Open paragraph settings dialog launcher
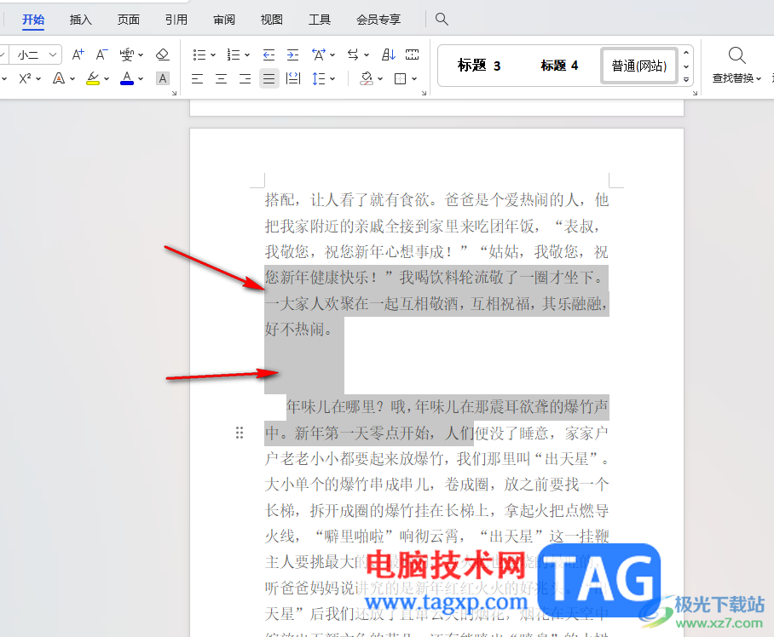774x637 pixels. pyautogui.click(x=424, y=93)
